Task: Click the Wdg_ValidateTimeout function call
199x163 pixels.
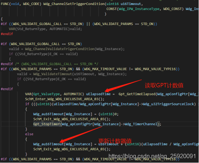Action: click(x=52, y=74)
